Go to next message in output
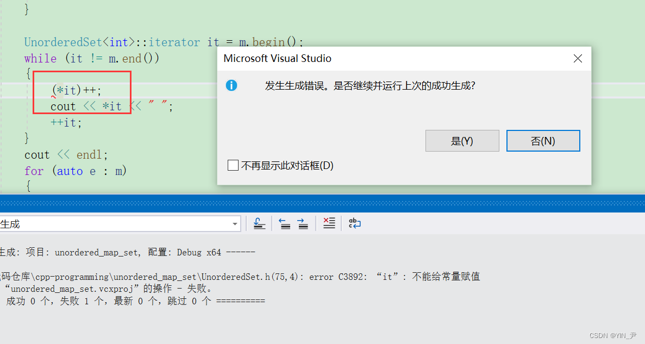Screen dimensions: 645x344 (x=302, y=223)
